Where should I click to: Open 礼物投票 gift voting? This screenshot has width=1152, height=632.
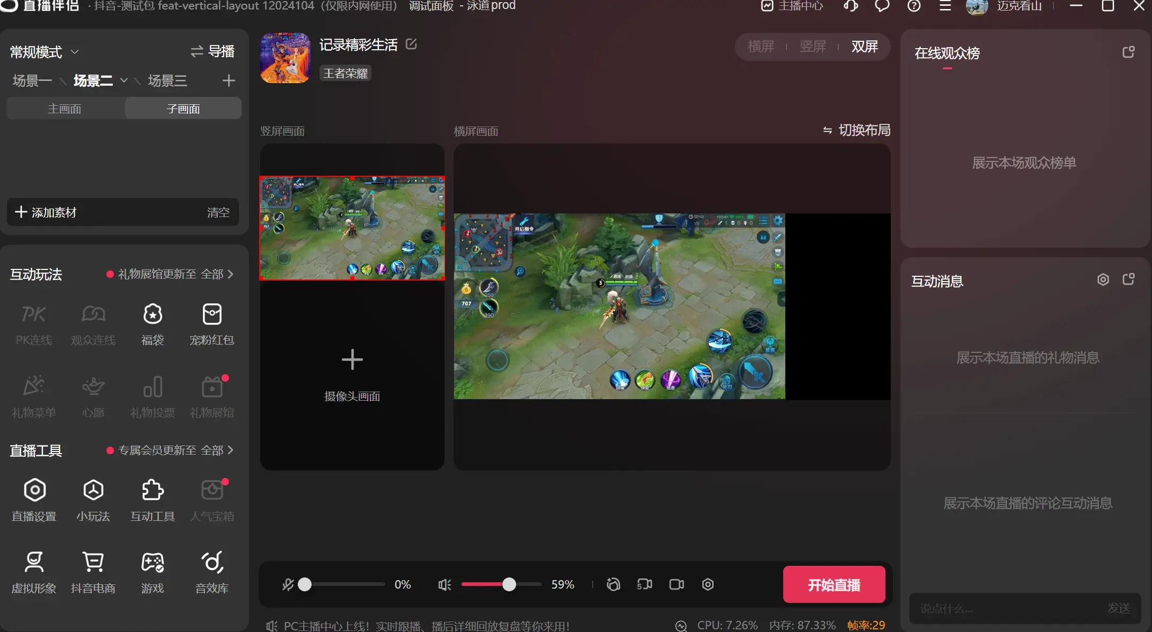coord(153,396)
